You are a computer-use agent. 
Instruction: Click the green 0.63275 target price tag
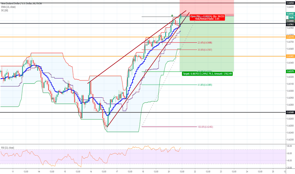(x=290, y=71)
